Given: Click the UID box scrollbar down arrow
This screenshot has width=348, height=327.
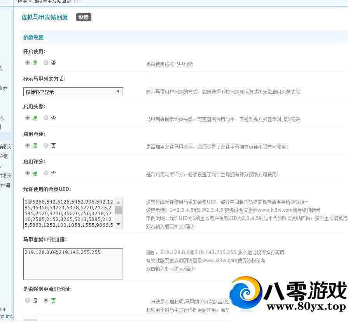Looking at the screenshot, I should point(119,225).
